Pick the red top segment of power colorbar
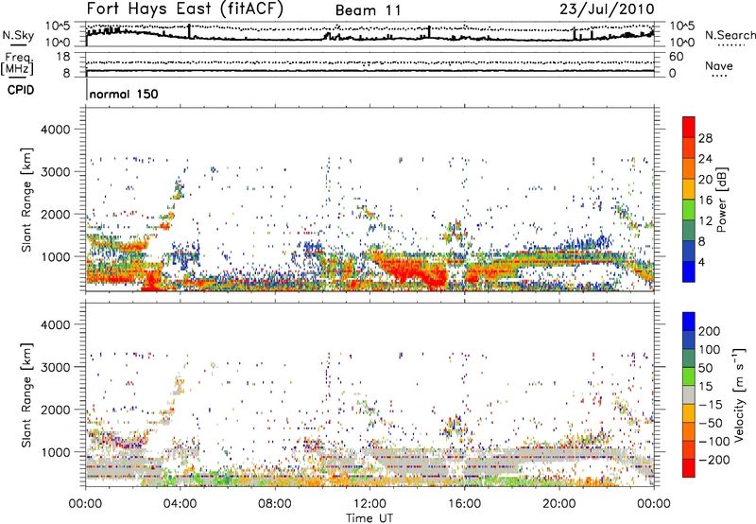The height and width of the screenshot is (524, 756). click(689, 127)
